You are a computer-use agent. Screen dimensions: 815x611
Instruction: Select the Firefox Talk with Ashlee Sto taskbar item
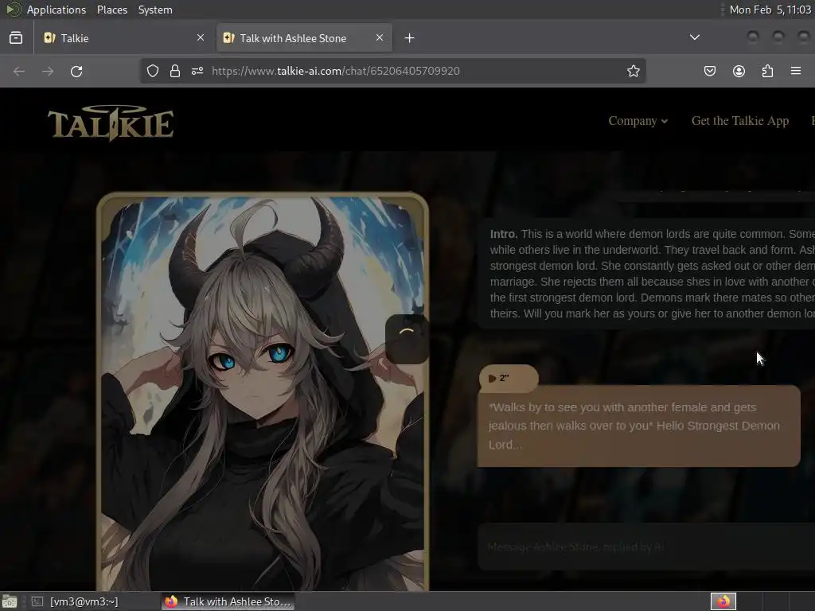click(228, 601)
